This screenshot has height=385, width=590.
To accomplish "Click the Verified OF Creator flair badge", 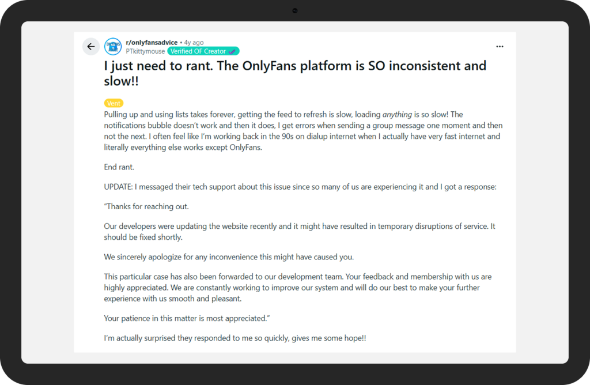I will tap(203, 51).
